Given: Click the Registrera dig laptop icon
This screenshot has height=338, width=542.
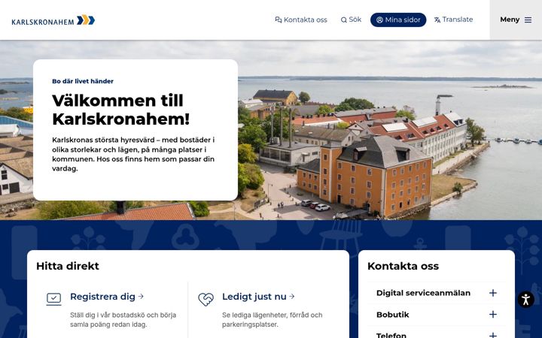Looking at the screenshot, I should [54, 299].
